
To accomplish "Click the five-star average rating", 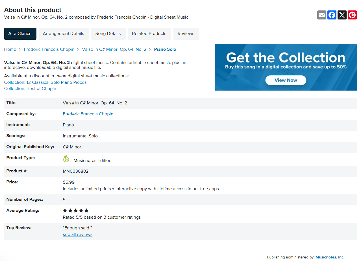I will click(76, 210).
